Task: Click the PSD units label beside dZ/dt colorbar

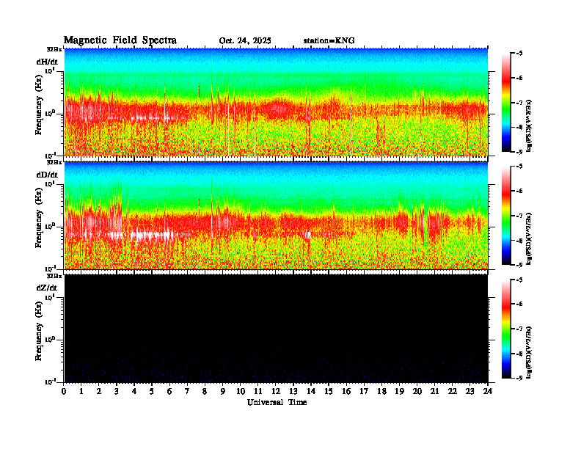Action: click(x=530, y=352)
